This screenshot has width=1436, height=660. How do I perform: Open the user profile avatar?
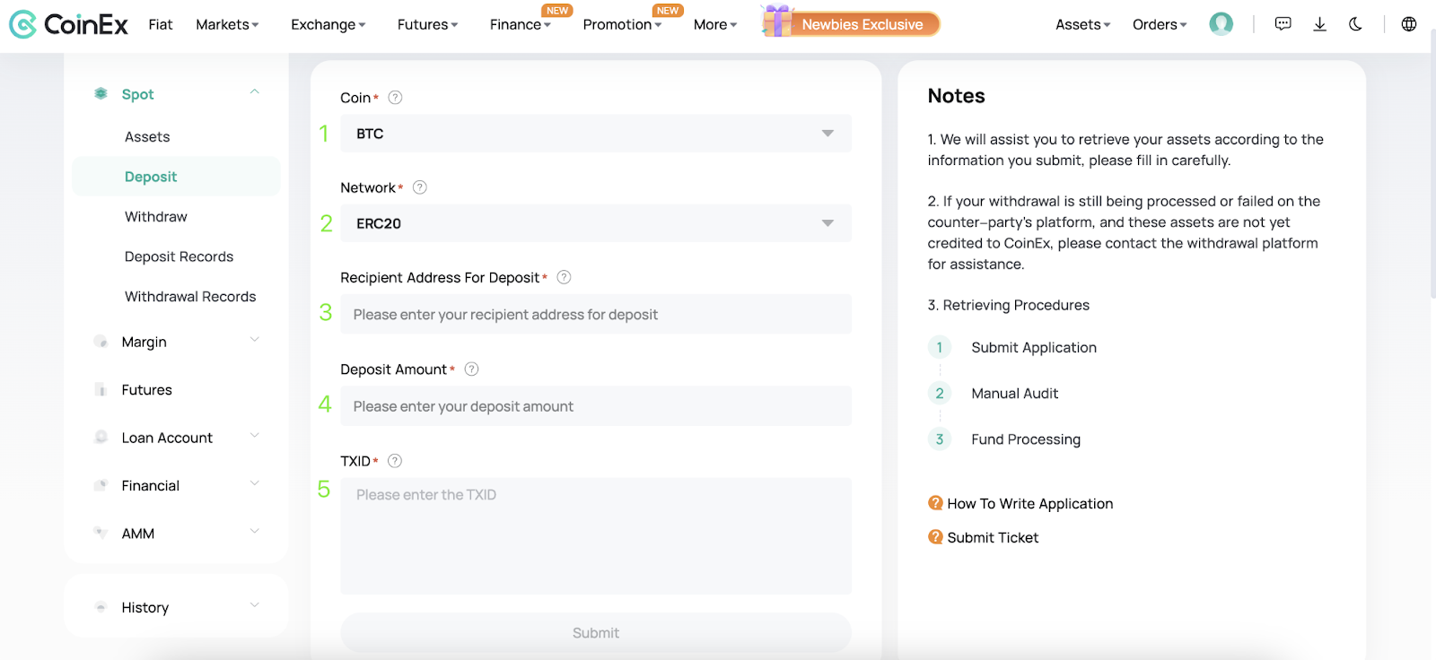1221,24
